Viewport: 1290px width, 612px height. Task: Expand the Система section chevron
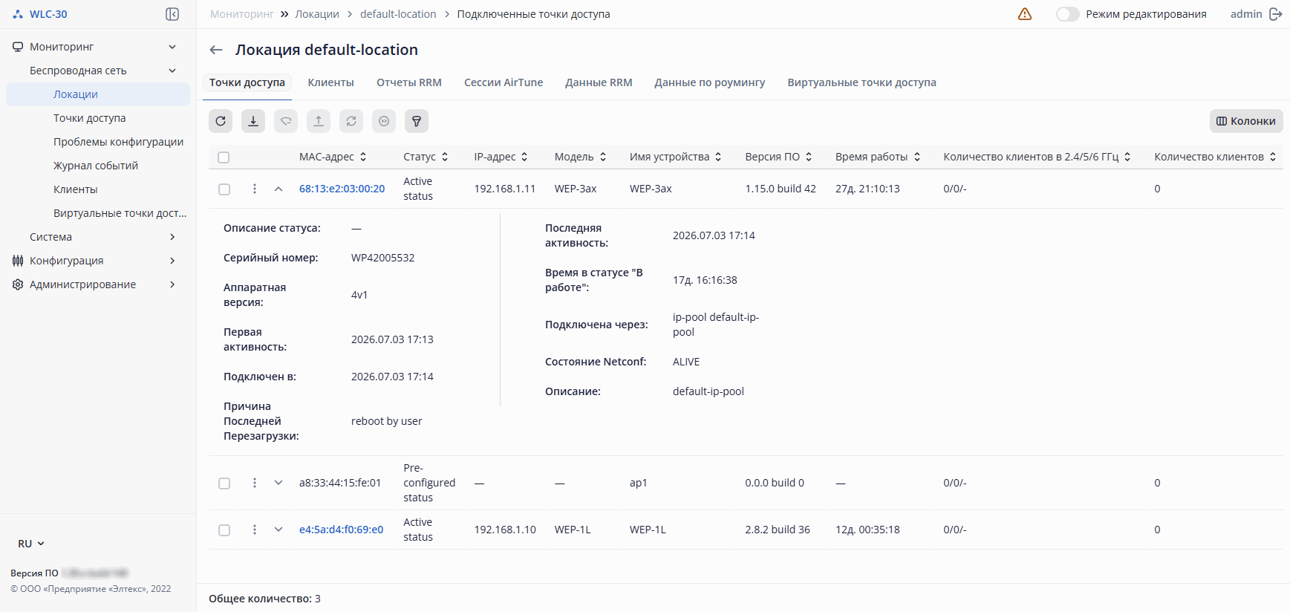click(x=172, y=237)
